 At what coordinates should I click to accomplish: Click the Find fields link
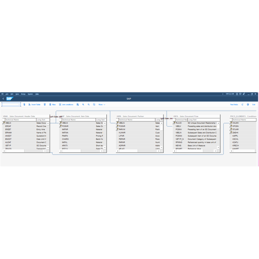[x=234, y=105]
